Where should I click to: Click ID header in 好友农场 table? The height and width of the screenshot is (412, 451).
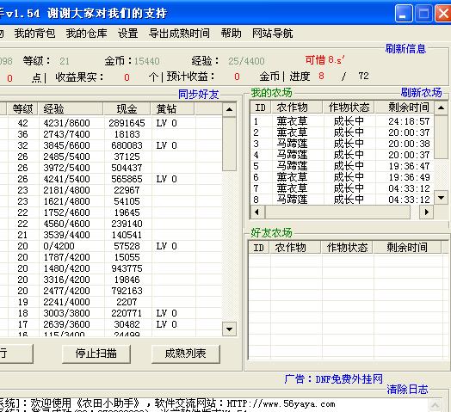[x=258, y=247]
